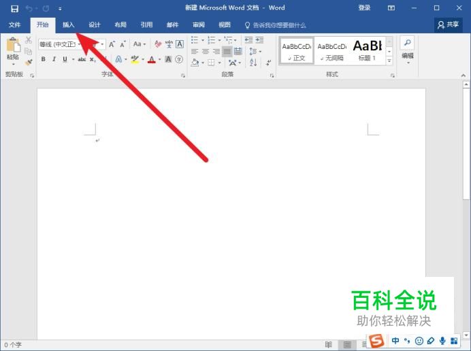Click Sort A-Z icon

coord(253,63)
